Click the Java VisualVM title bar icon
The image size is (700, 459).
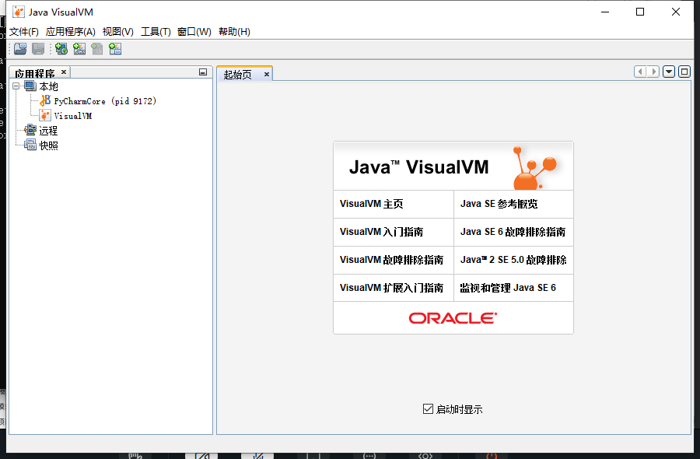19,12
